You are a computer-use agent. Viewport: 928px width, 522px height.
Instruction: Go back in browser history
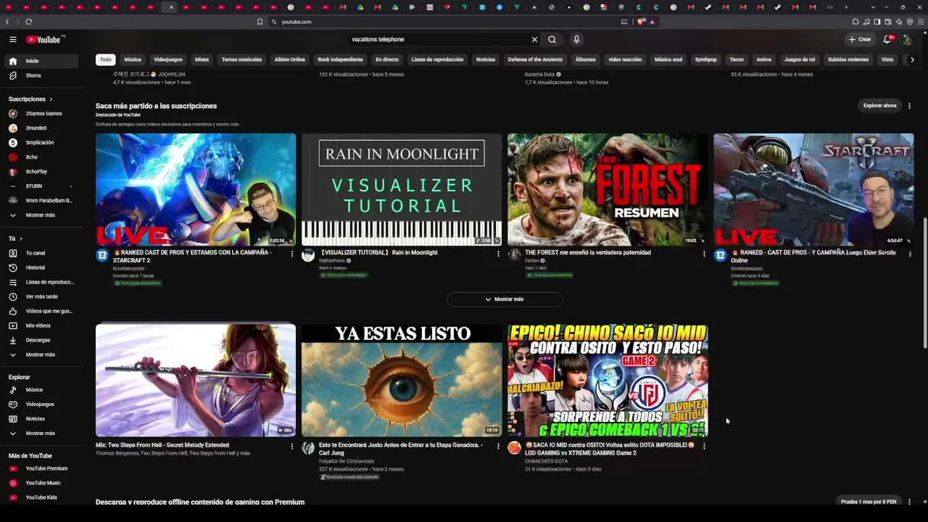(7, 22)
